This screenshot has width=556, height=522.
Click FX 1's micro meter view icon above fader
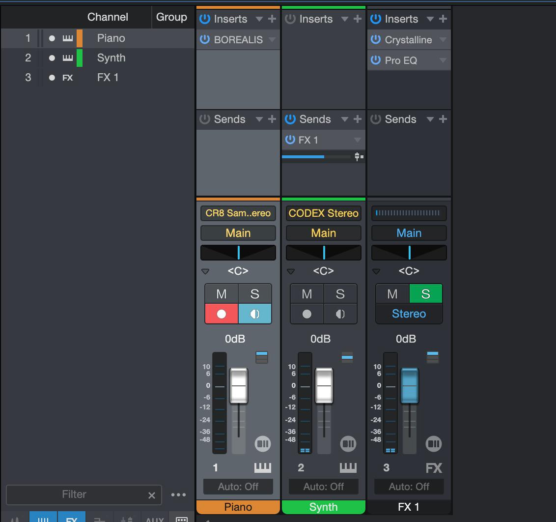coord(433,357)
